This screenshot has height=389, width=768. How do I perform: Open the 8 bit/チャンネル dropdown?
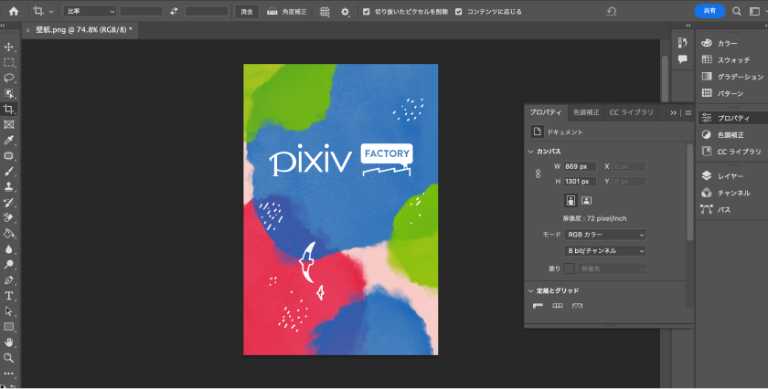605,250
